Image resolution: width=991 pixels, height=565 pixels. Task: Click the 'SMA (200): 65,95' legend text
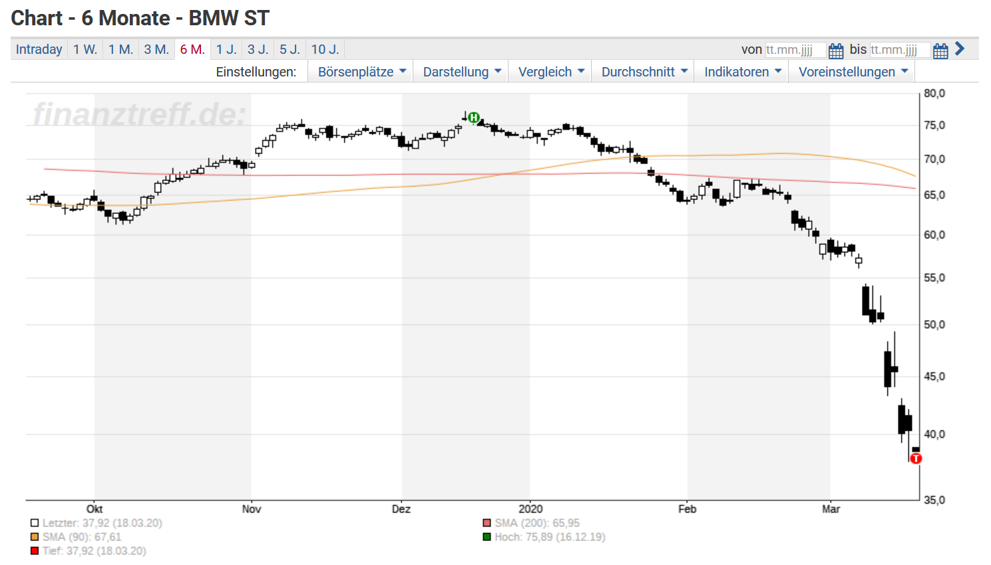pyautogui.click(x=537, y=523)
